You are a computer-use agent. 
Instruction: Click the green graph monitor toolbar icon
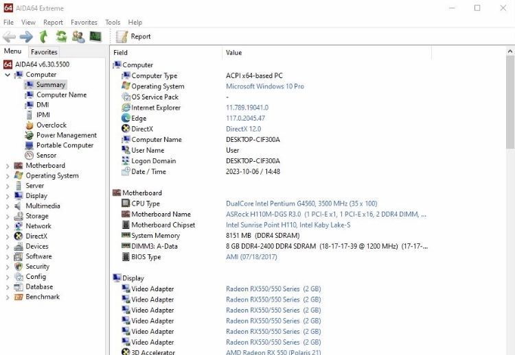click(x=95, y=36)
